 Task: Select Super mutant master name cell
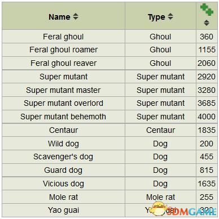[63, 90]
